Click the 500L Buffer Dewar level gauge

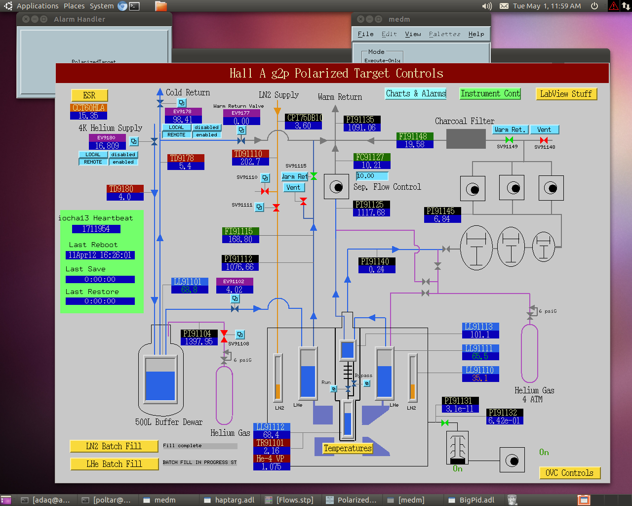(x=160, y=379)
